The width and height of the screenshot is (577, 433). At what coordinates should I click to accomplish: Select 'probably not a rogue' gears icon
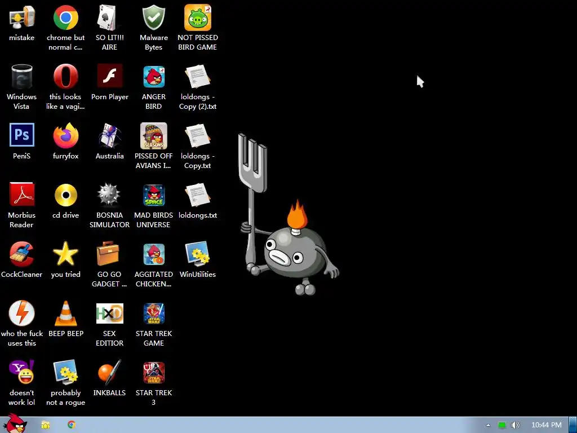click(x=65, y=372)
